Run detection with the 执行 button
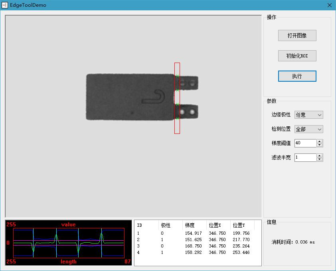The image size is (336, 271). [x=297, y=76]
